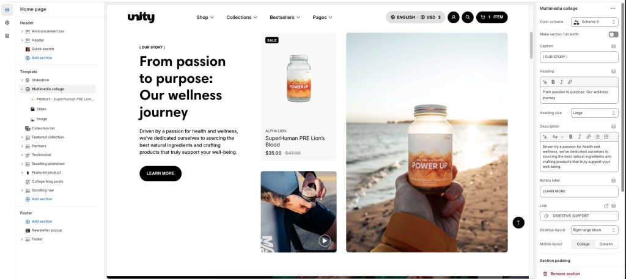Open the Bestsellers navigation menu
Image resolution: width=626 pixels, height=279 pixels.
coord(285,17)
